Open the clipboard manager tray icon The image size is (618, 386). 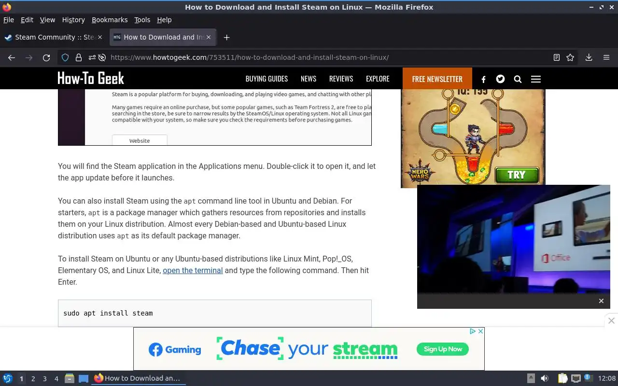[x=562, y=378]
